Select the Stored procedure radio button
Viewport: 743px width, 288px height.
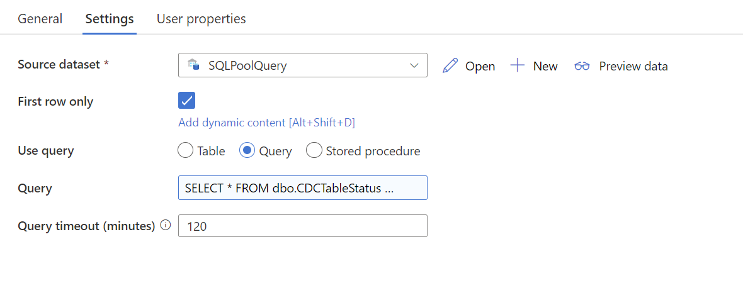pos(314,151)
